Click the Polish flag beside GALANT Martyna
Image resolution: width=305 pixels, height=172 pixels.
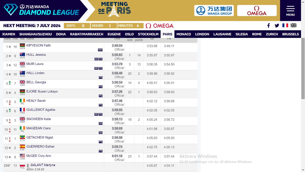pyautogui.click(x=22, y=165)
